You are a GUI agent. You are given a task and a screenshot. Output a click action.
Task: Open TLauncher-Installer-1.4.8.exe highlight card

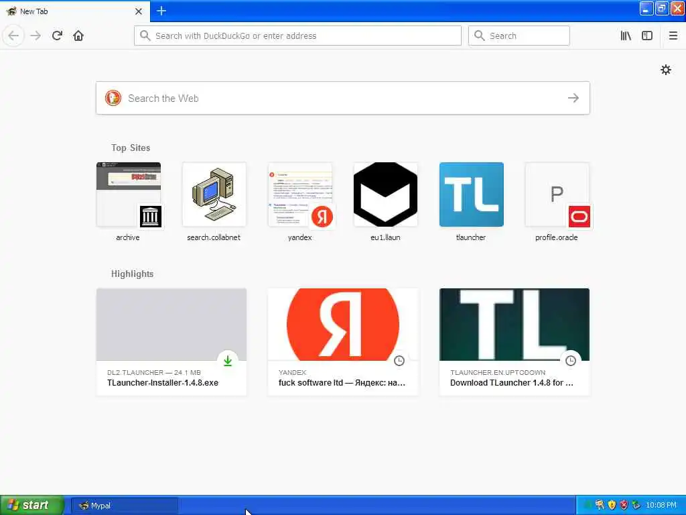[171, 342]
